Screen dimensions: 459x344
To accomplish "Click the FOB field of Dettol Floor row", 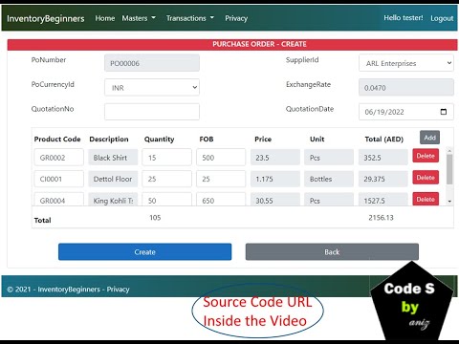I will pyautogui.click(x=221, y=179).
